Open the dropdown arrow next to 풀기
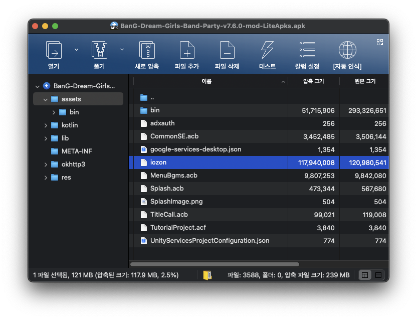Screen dimensions: 417x319 pyautogui.click(x=122, y=50)
